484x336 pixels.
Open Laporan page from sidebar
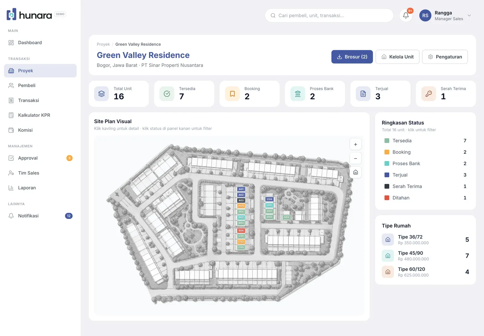coord(40,188)
